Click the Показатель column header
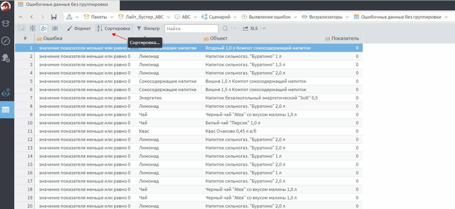The image size is (455, 209). 342,38
